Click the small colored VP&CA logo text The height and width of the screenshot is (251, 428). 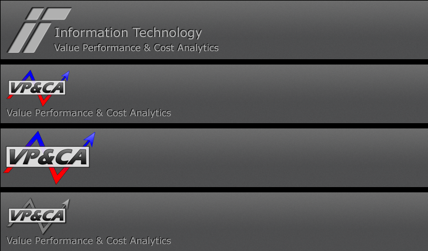point(36,88)
